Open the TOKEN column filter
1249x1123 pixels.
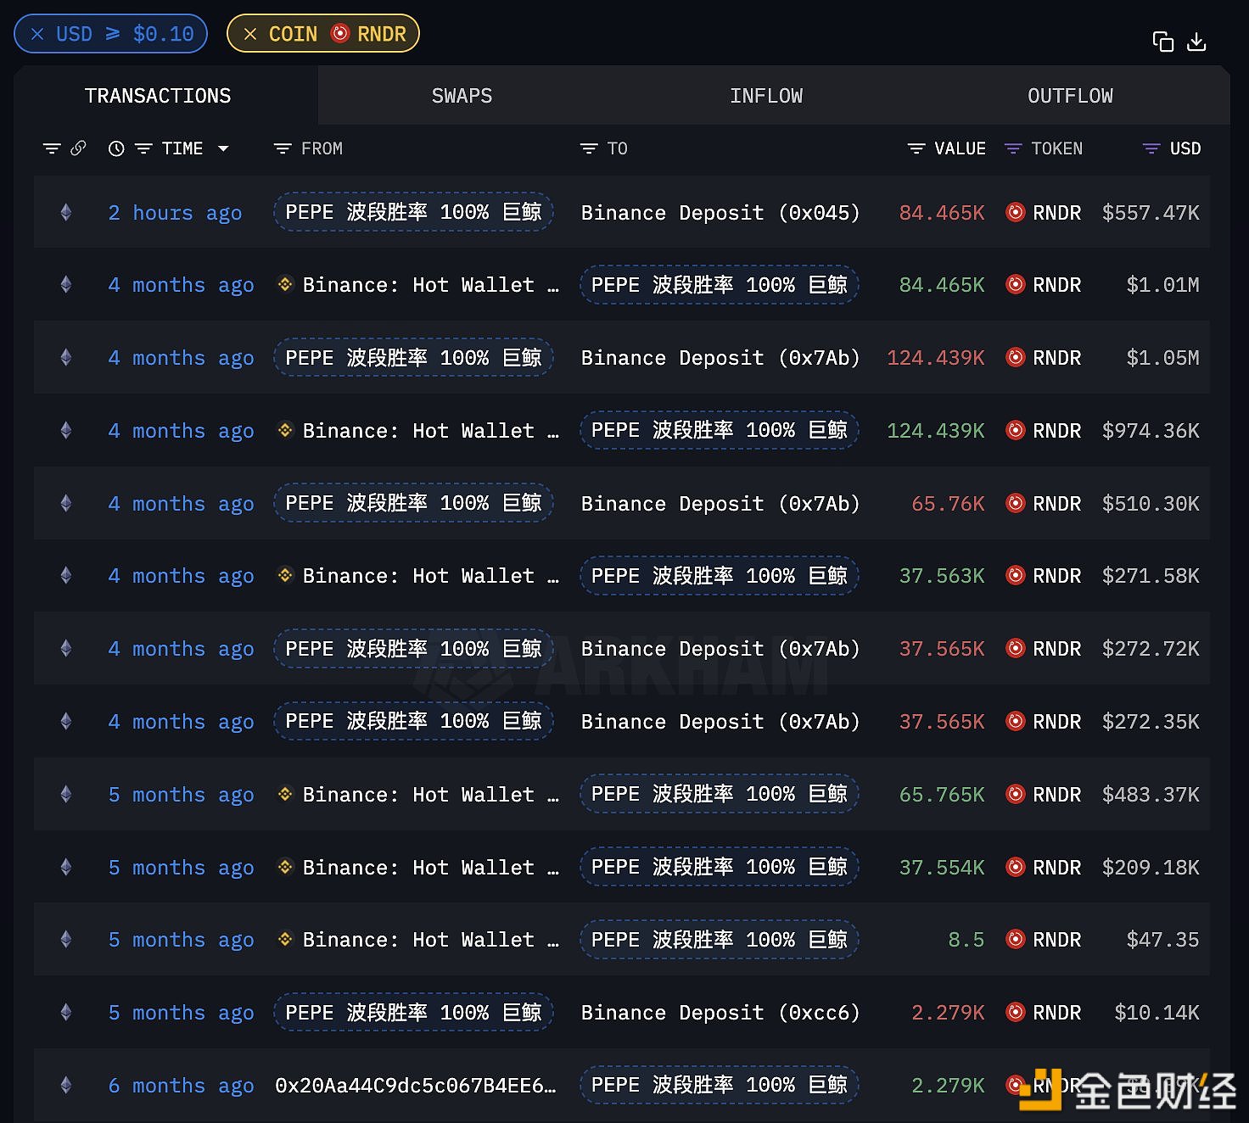(x=1012, y=148)
